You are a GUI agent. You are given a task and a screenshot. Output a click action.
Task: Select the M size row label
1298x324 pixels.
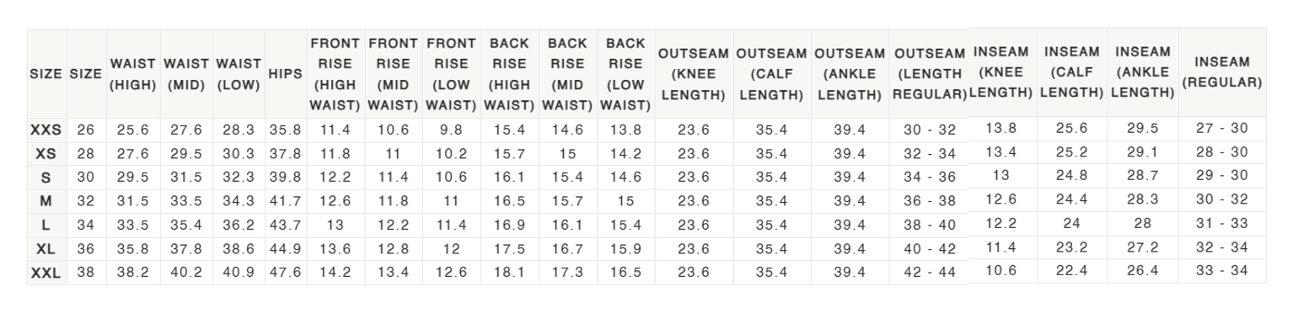tap(46, 201)
